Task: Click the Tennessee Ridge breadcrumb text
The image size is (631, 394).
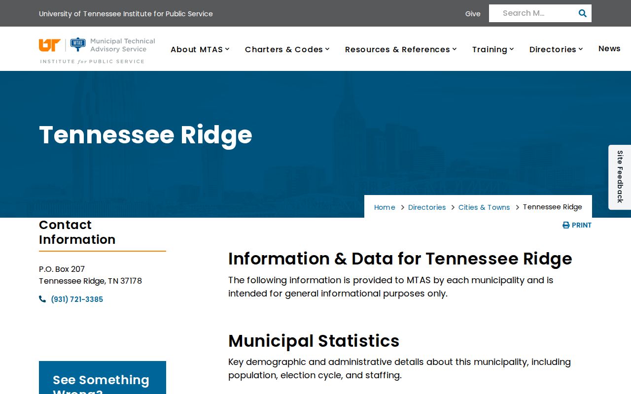Action: [x=552, y=207]
